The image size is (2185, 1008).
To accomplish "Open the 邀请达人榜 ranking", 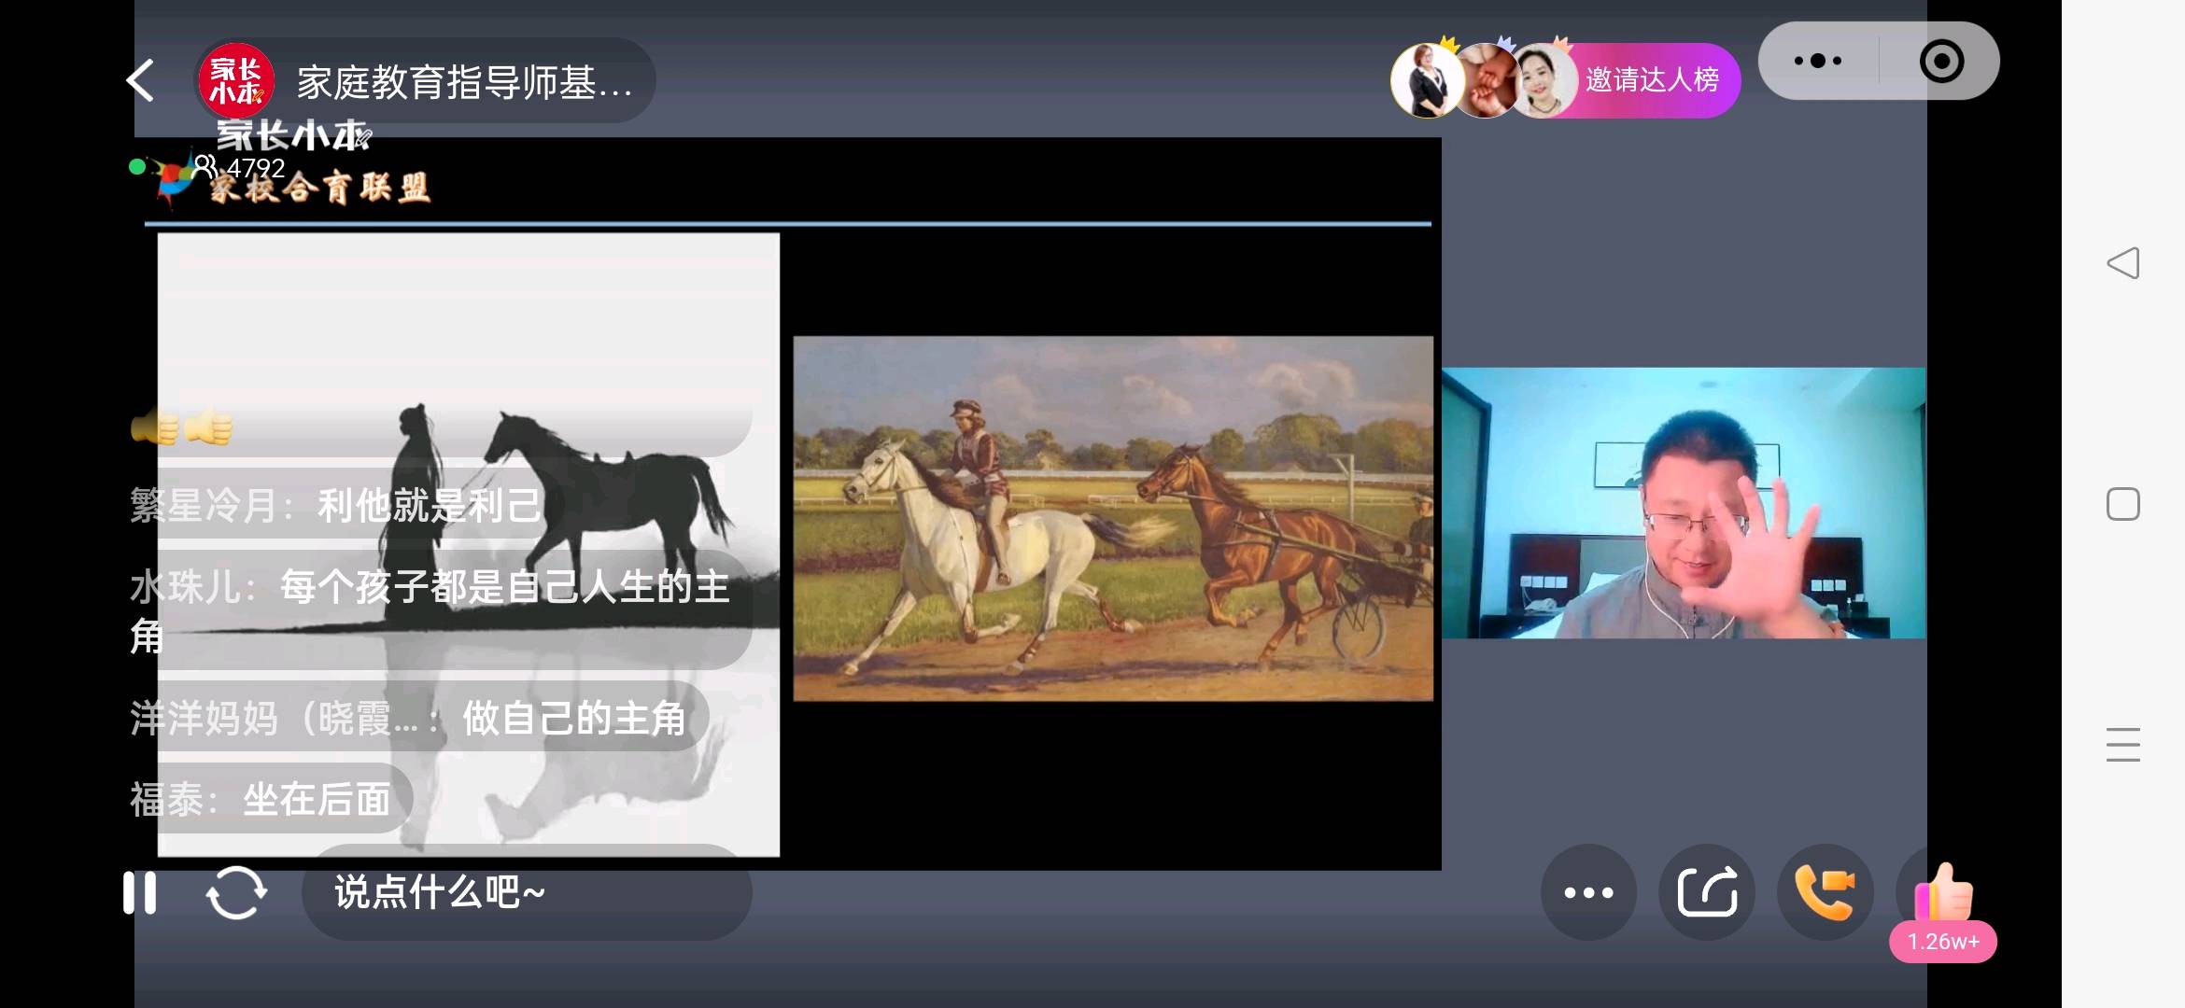I will tap(1652, 80).
